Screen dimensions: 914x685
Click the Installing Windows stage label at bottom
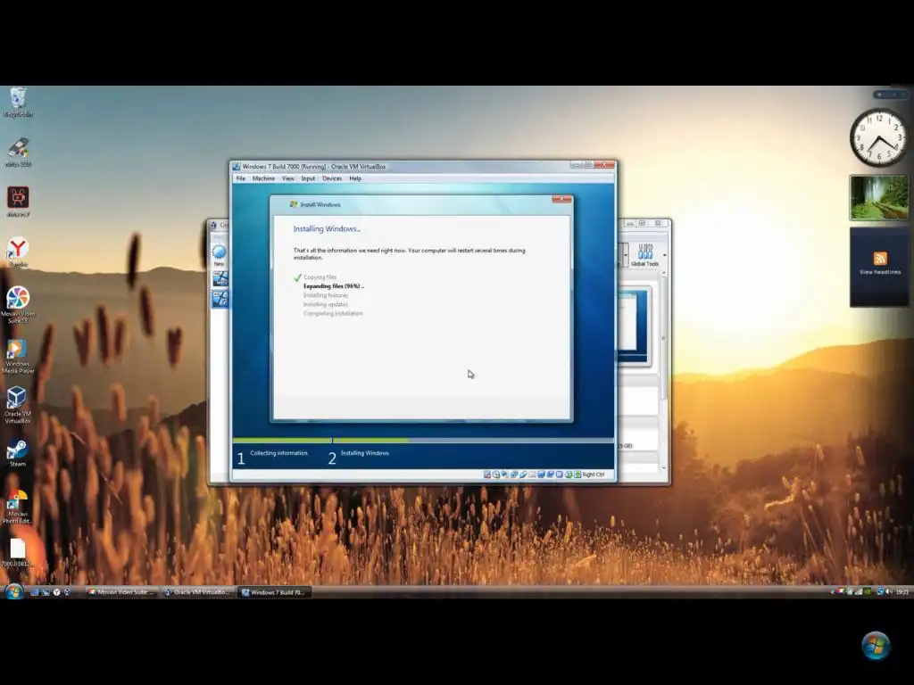tap(365, 453)
